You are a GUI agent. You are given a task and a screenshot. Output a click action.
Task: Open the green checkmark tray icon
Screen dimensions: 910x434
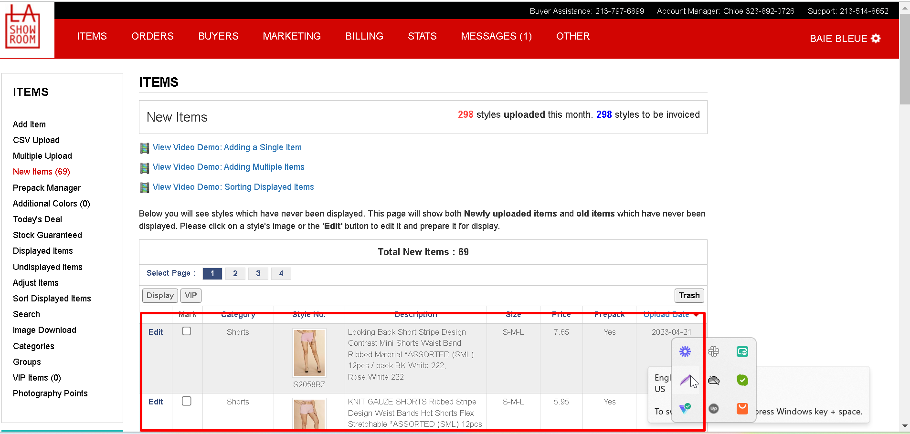tap(742, 380)
